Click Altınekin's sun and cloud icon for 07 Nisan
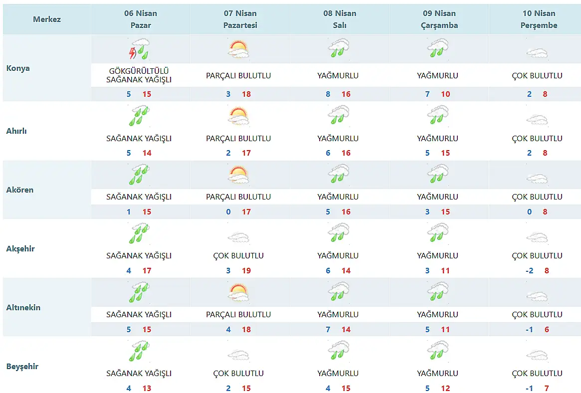This screenshot has height=393, width=581. click(x=238, y=292)
